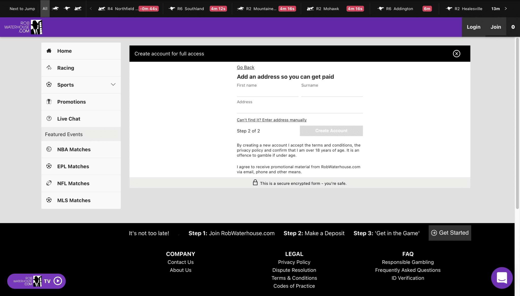Click the Featured Events heading
The height and width of the screenshot is (296, 520).
click(x=64, y=134)
